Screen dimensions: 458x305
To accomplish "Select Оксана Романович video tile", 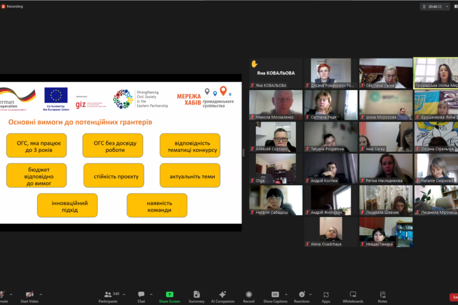I will (330, 73).
